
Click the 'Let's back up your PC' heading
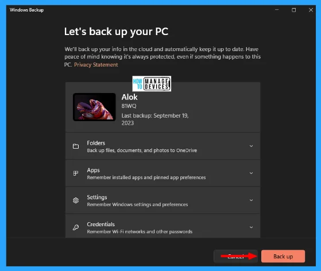(116, 32)
